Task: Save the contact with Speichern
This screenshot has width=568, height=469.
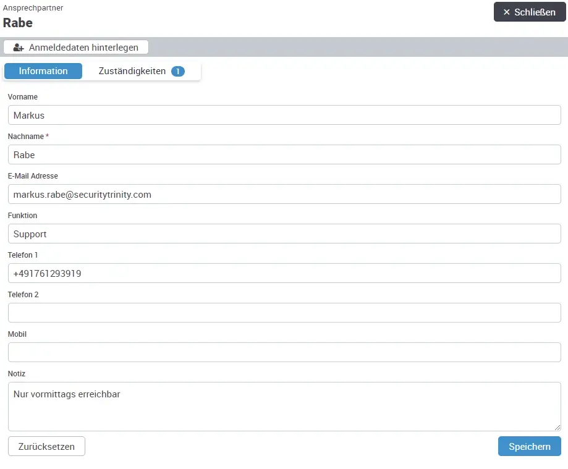Action: [529, 446]
